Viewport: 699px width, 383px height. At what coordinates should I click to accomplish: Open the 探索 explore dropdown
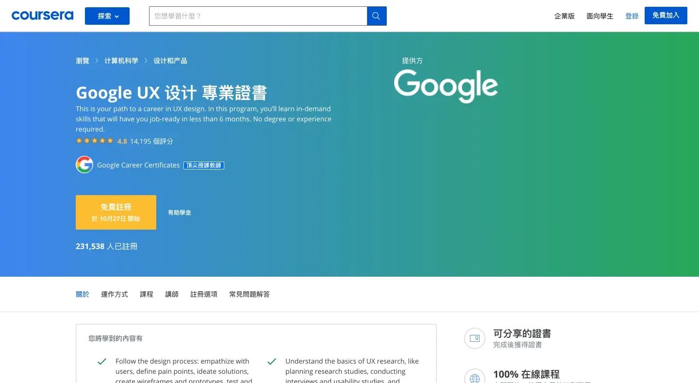(107, 16)
